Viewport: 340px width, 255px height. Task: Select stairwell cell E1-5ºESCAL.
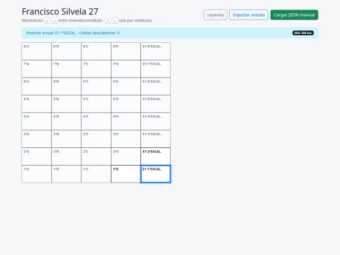[x=156, y=104]
